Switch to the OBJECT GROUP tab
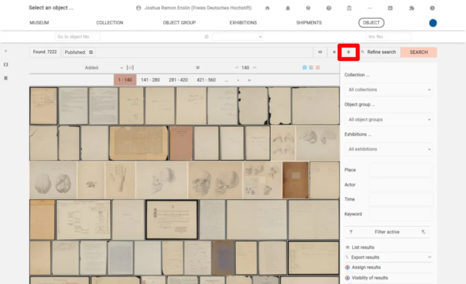This screenshot has height=284, width=466. coord(179,23)
